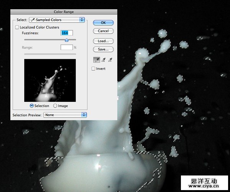Screen dimensions: 230x192
Task: Click the Save... button
Action: [103, 49]
